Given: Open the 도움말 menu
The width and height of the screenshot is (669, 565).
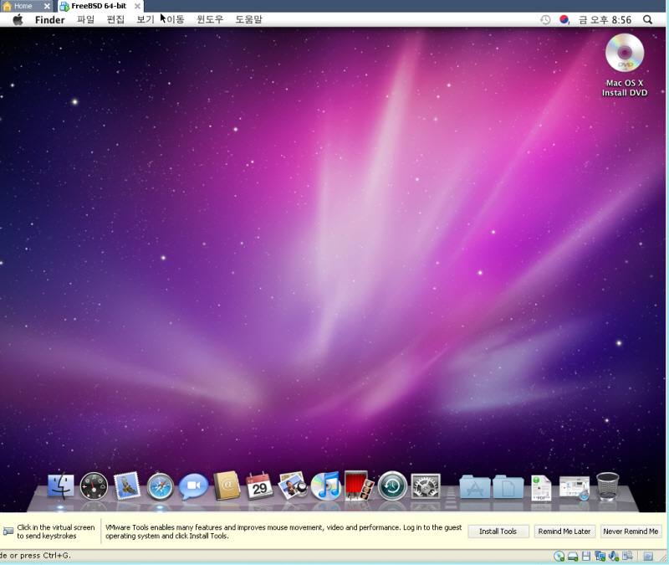Looking at the screenshot, I should pyautogui.click(x=248, y=19).
